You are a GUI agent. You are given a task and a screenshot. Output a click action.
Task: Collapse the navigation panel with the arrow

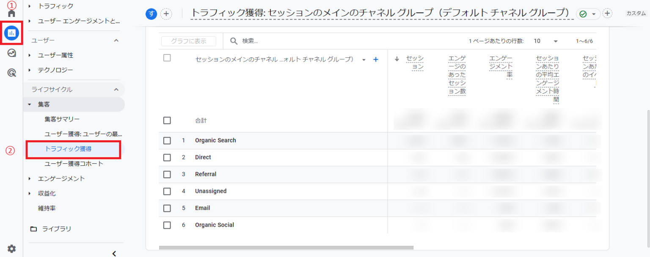tap(114, 253)
